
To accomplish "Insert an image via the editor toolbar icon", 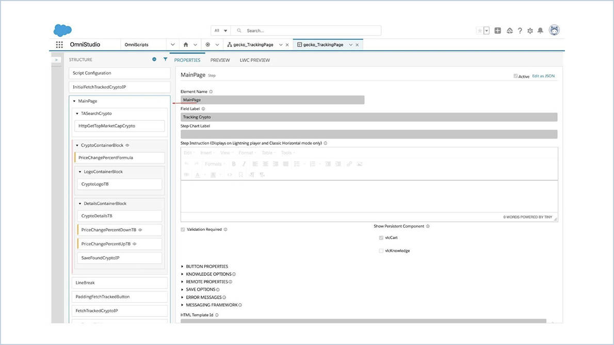I will pyautogui.click(x=360, y=164).
